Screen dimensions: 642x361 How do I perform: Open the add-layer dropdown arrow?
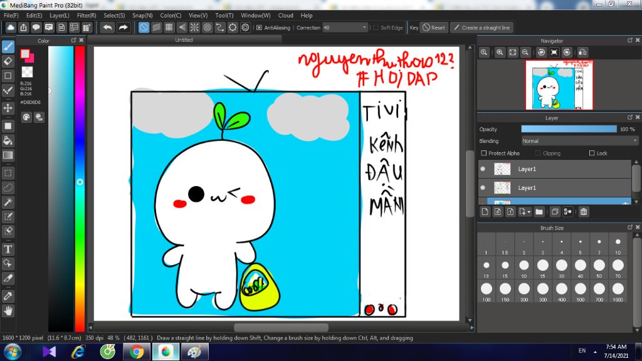529,212
